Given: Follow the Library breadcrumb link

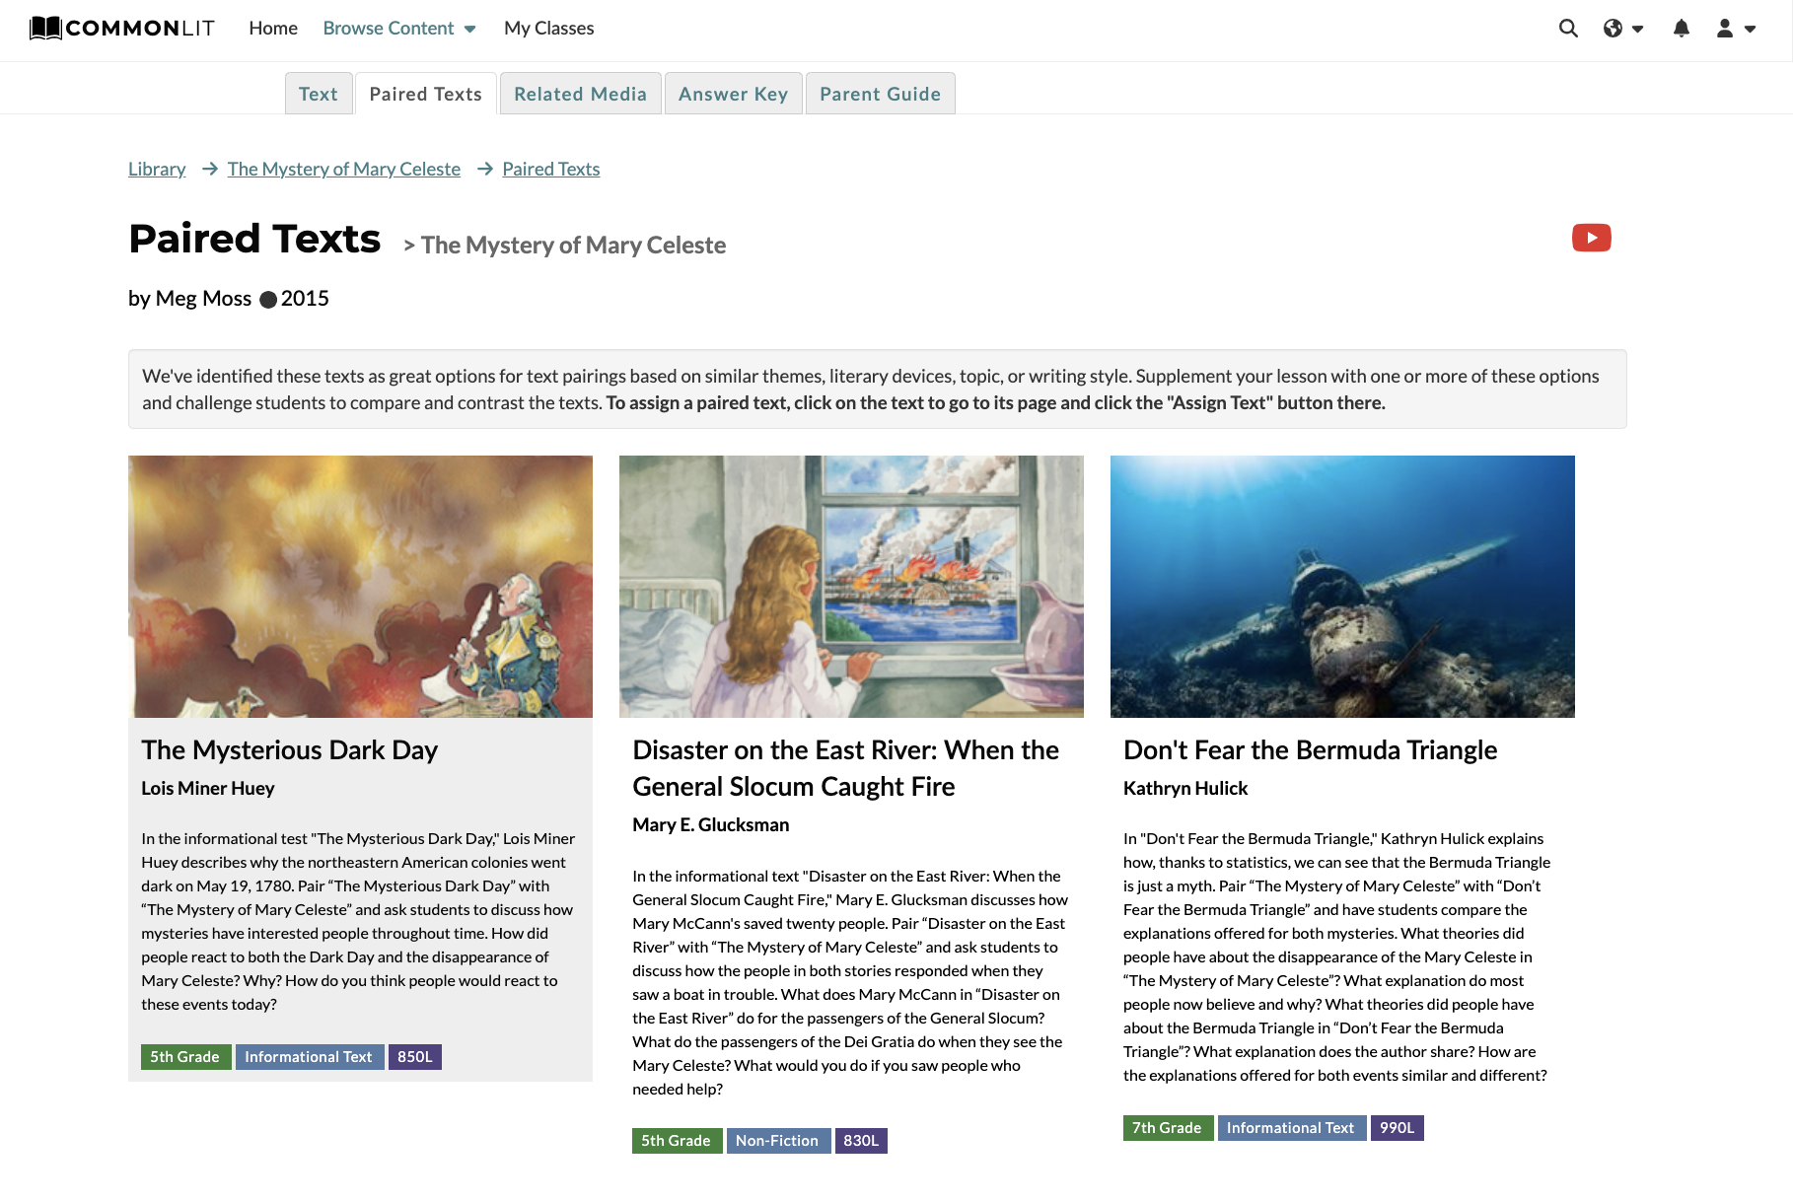Looking at the screenshot, I should click(157, 169).
